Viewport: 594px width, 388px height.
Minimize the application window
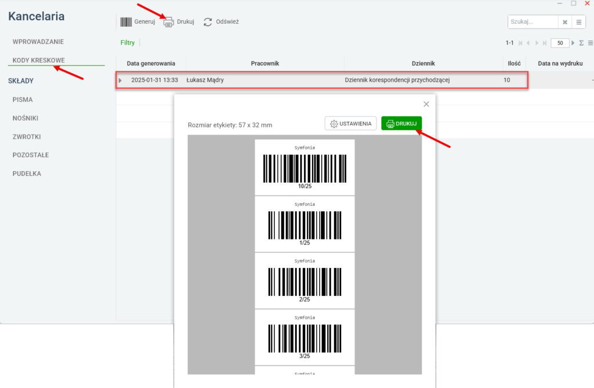[560, 3]
